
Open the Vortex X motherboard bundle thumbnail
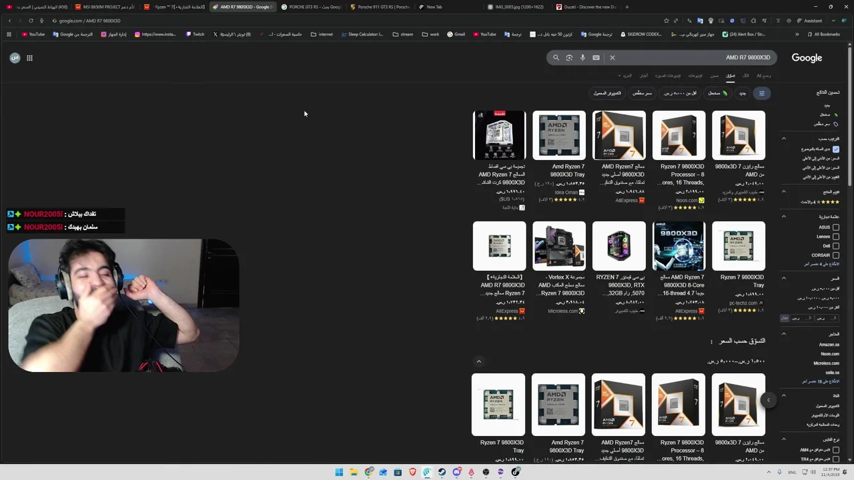[559, 246]
